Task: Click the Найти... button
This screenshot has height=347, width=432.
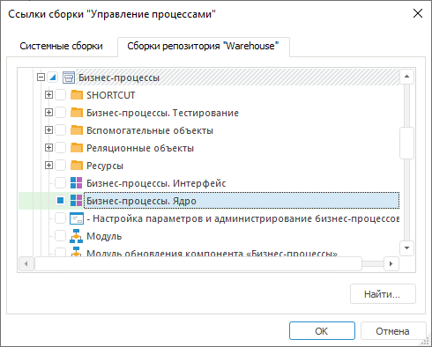Action: pos(383,294)
